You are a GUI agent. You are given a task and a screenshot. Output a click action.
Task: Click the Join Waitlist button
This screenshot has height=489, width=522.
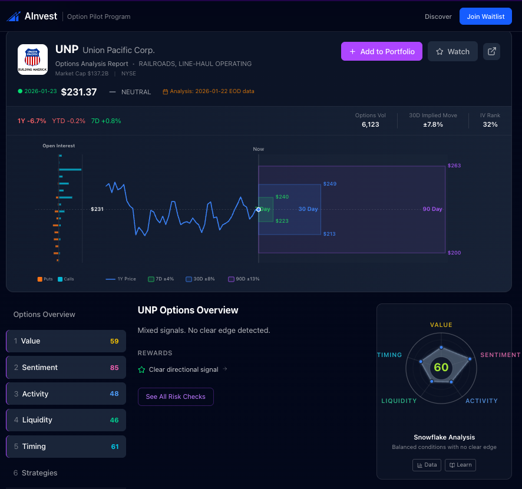coord(485,16)
